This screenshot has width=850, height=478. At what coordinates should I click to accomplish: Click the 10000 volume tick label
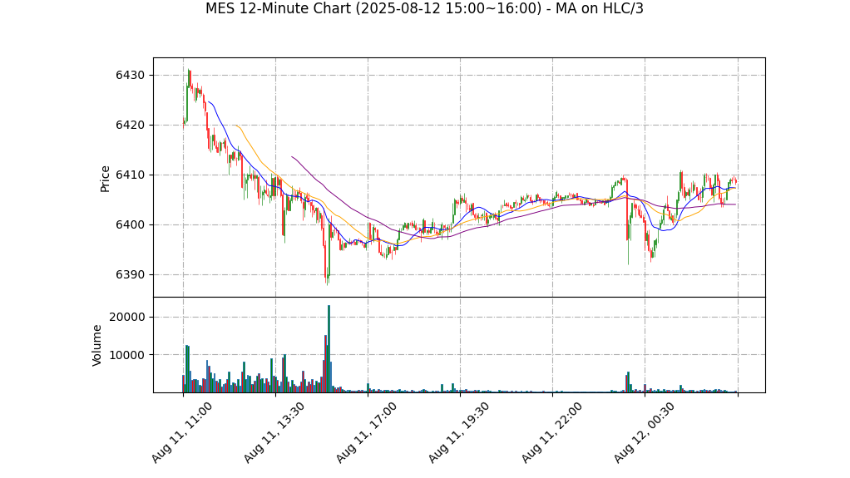tap(127, 355)
